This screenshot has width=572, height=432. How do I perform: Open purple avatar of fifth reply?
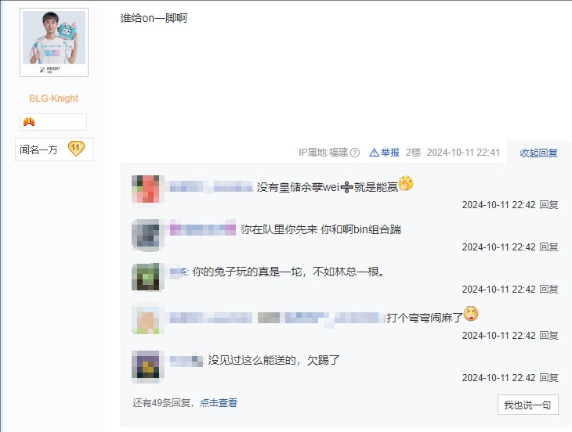146,364
